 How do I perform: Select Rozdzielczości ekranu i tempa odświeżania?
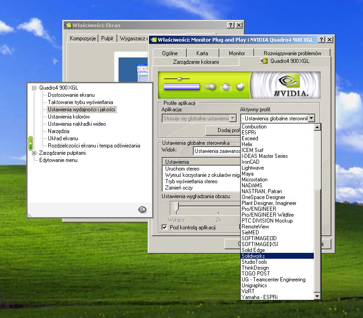(94, 146)
